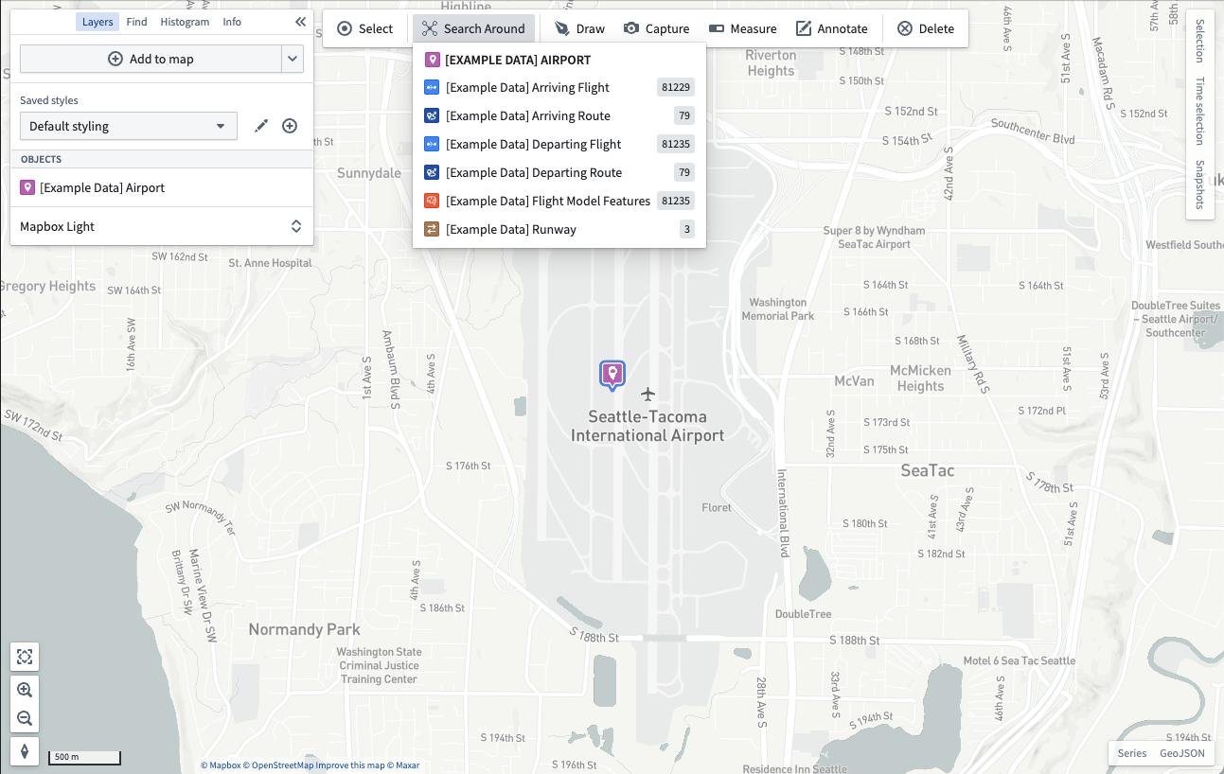1224x774 pixels.
Task: Click the airport marker pin on map
Action: pos(612,375)
